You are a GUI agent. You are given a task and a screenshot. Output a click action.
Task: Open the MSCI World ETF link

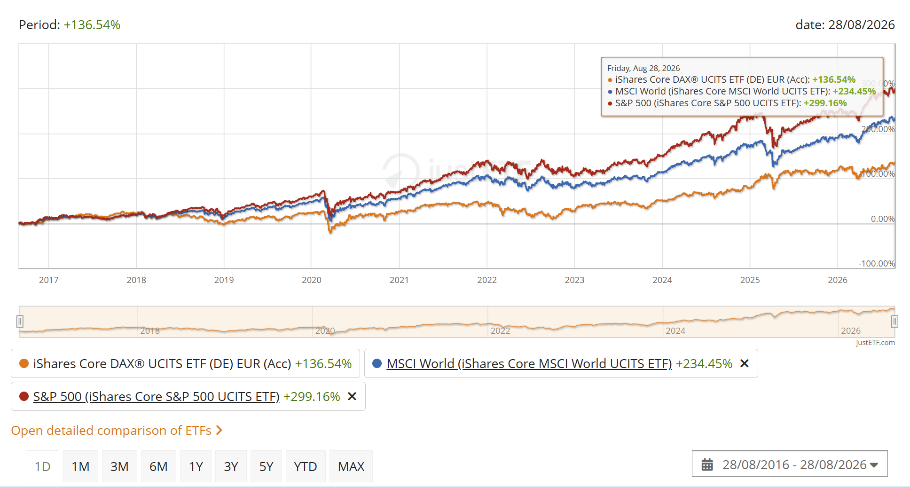point(529,364)
